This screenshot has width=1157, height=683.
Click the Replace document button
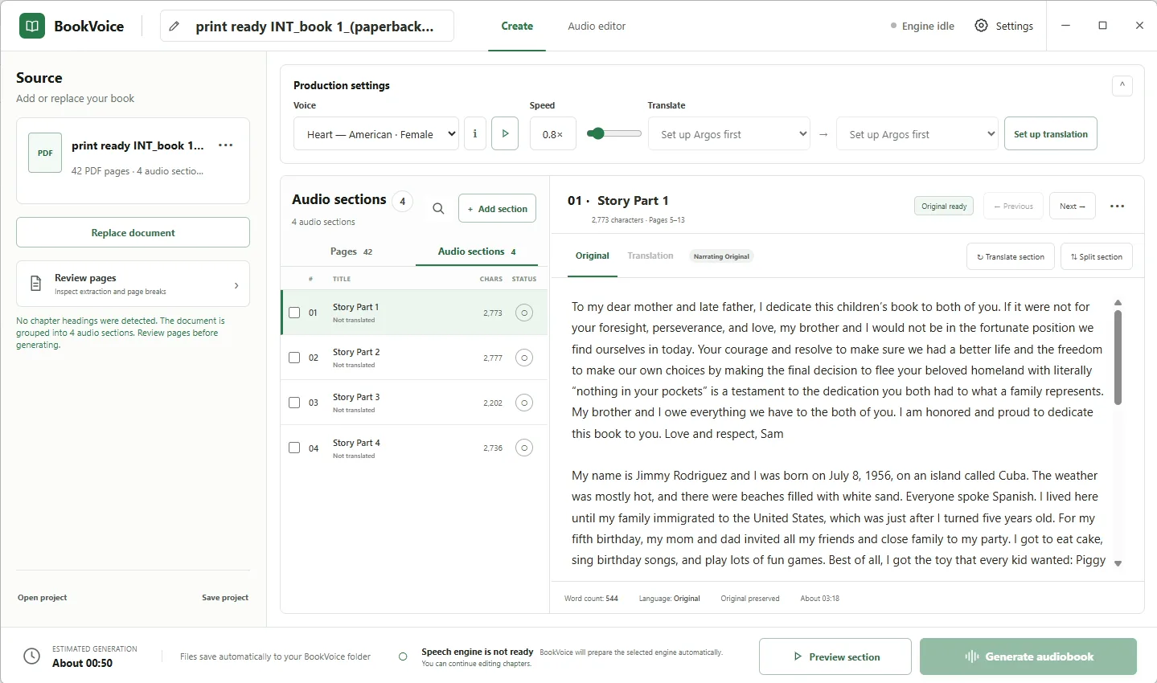(133, 233)
